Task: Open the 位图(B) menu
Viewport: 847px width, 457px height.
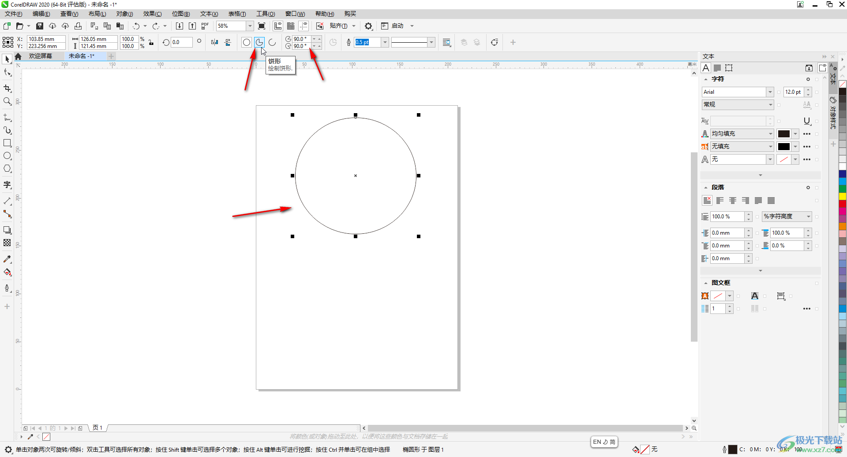Action: coord(181,14)
